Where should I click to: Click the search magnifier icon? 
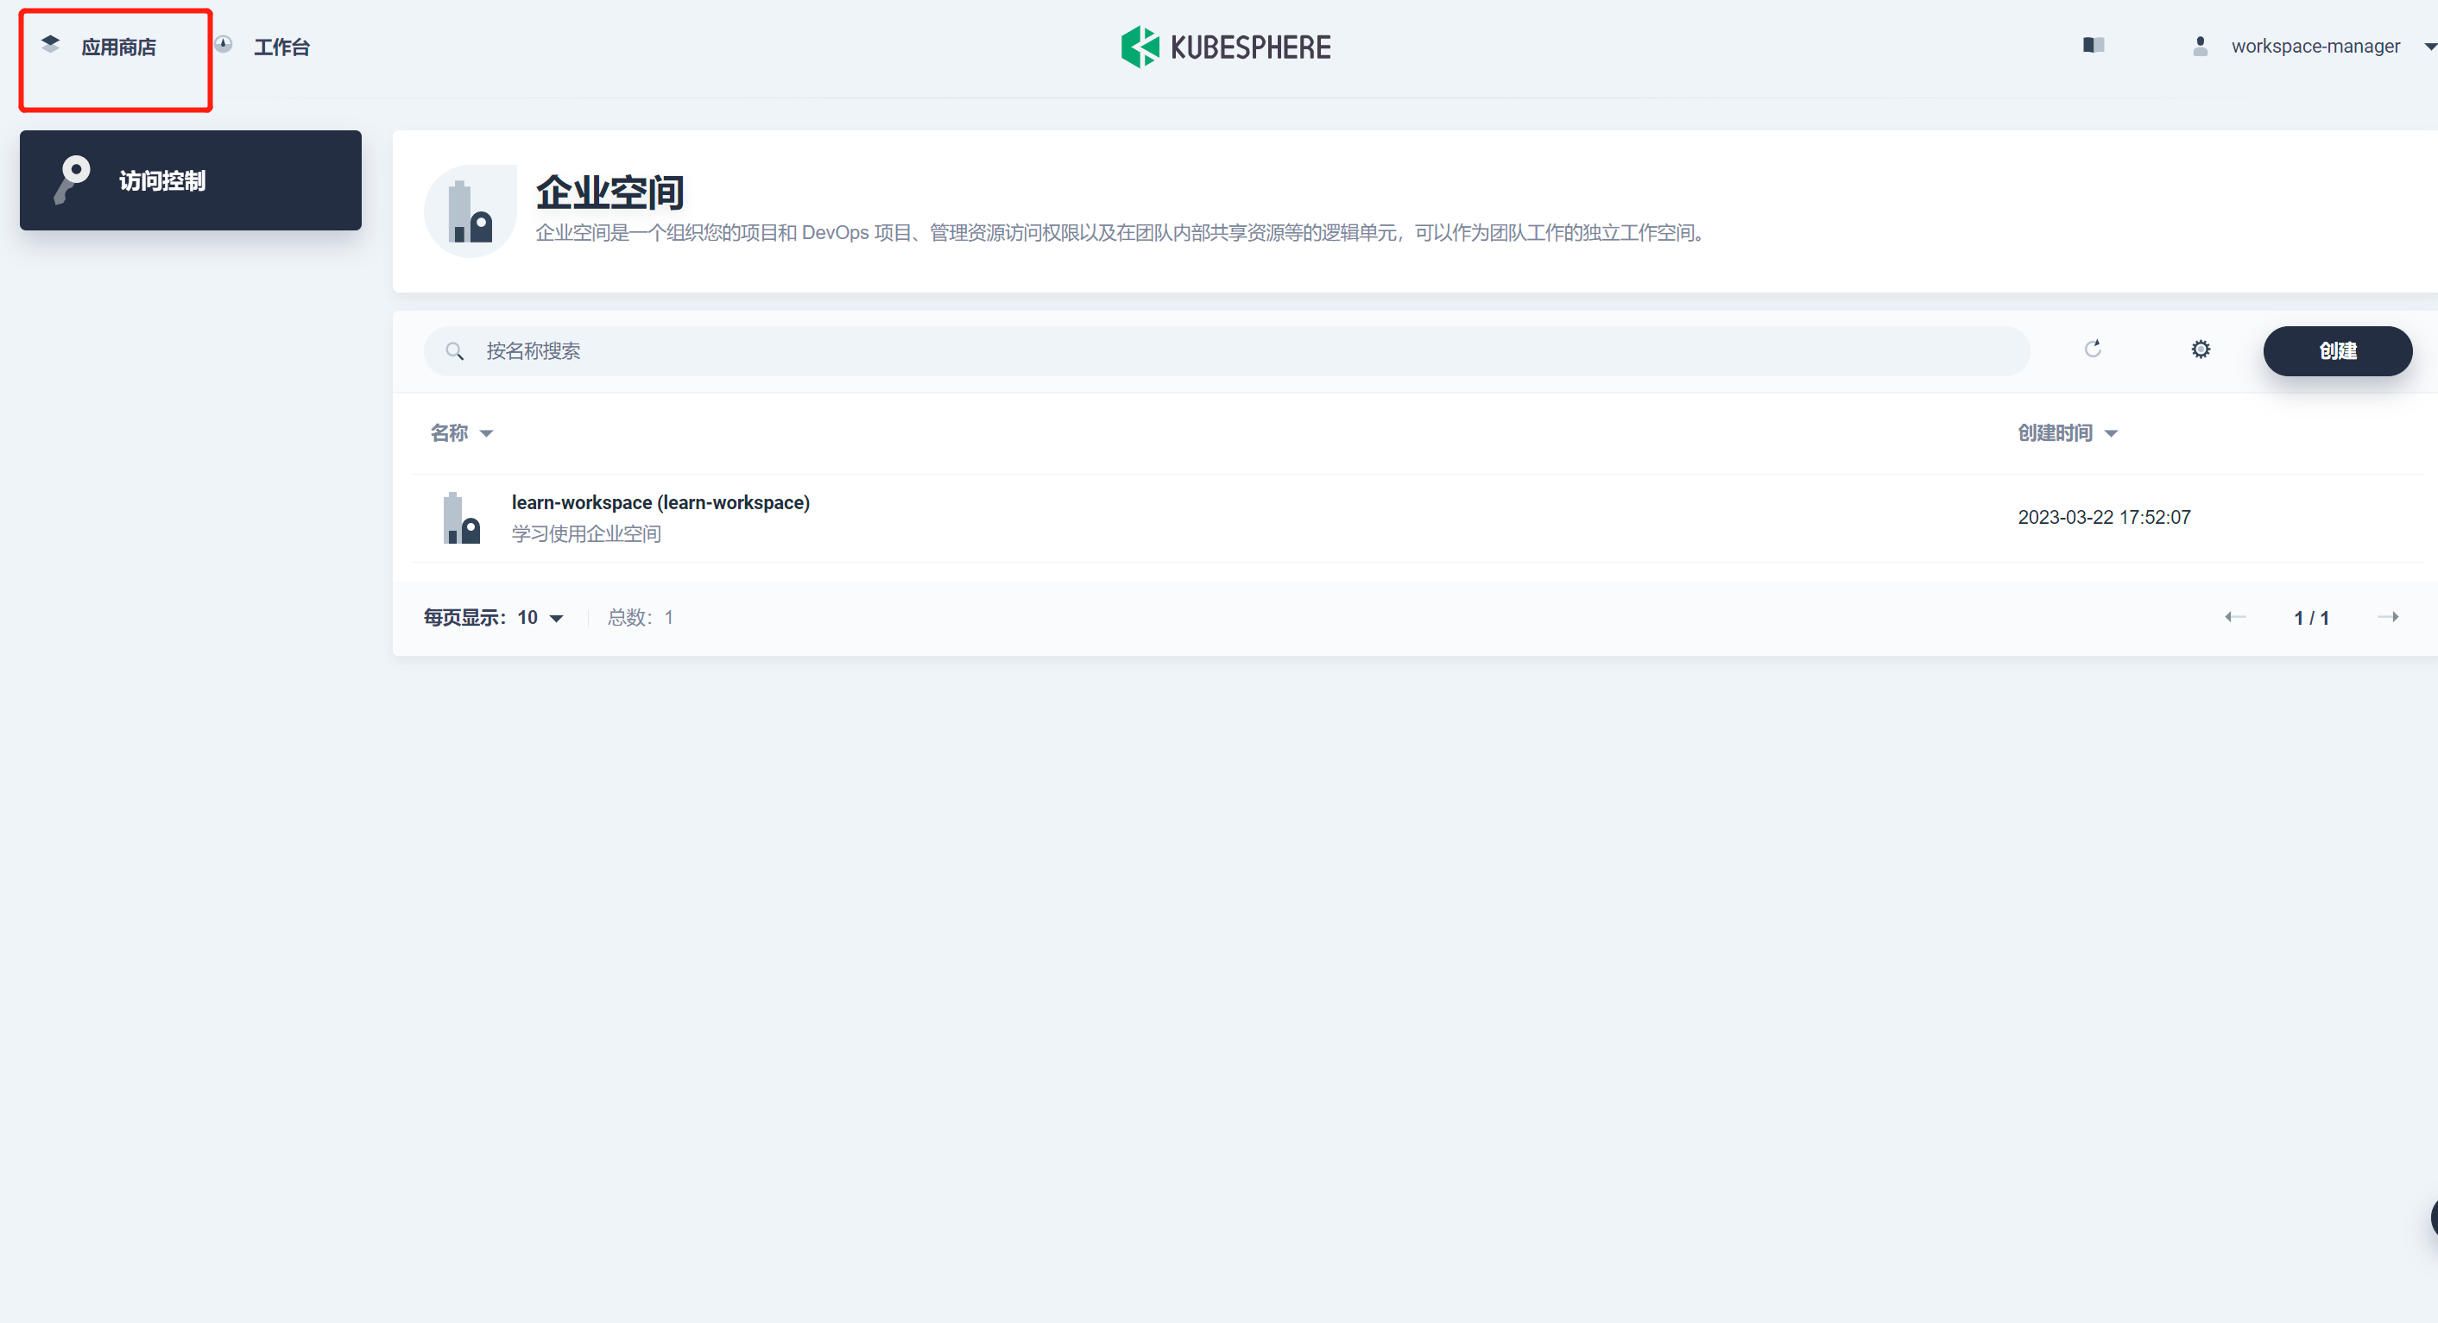pyautogui.click(x=454, y=351)
